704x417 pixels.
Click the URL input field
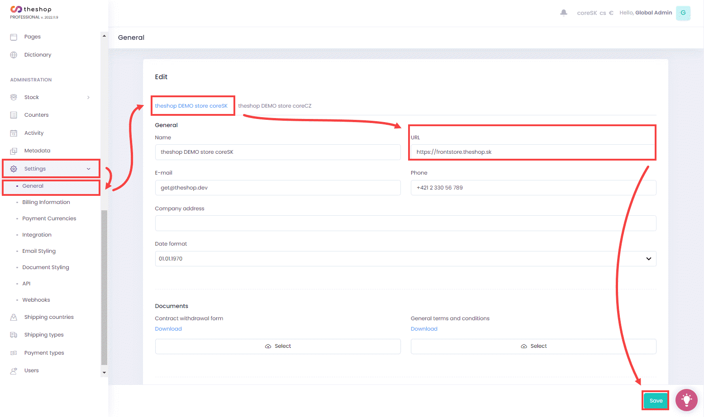click(x=533, y=152)
